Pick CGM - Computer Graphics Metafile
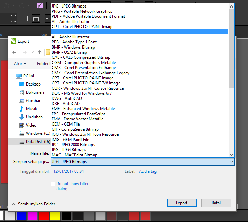248x222 pixels. 140,63
